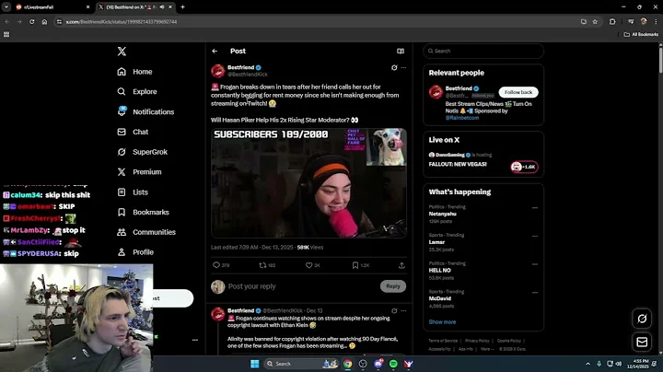Open Communities in sidebar

tap(145, 232)
